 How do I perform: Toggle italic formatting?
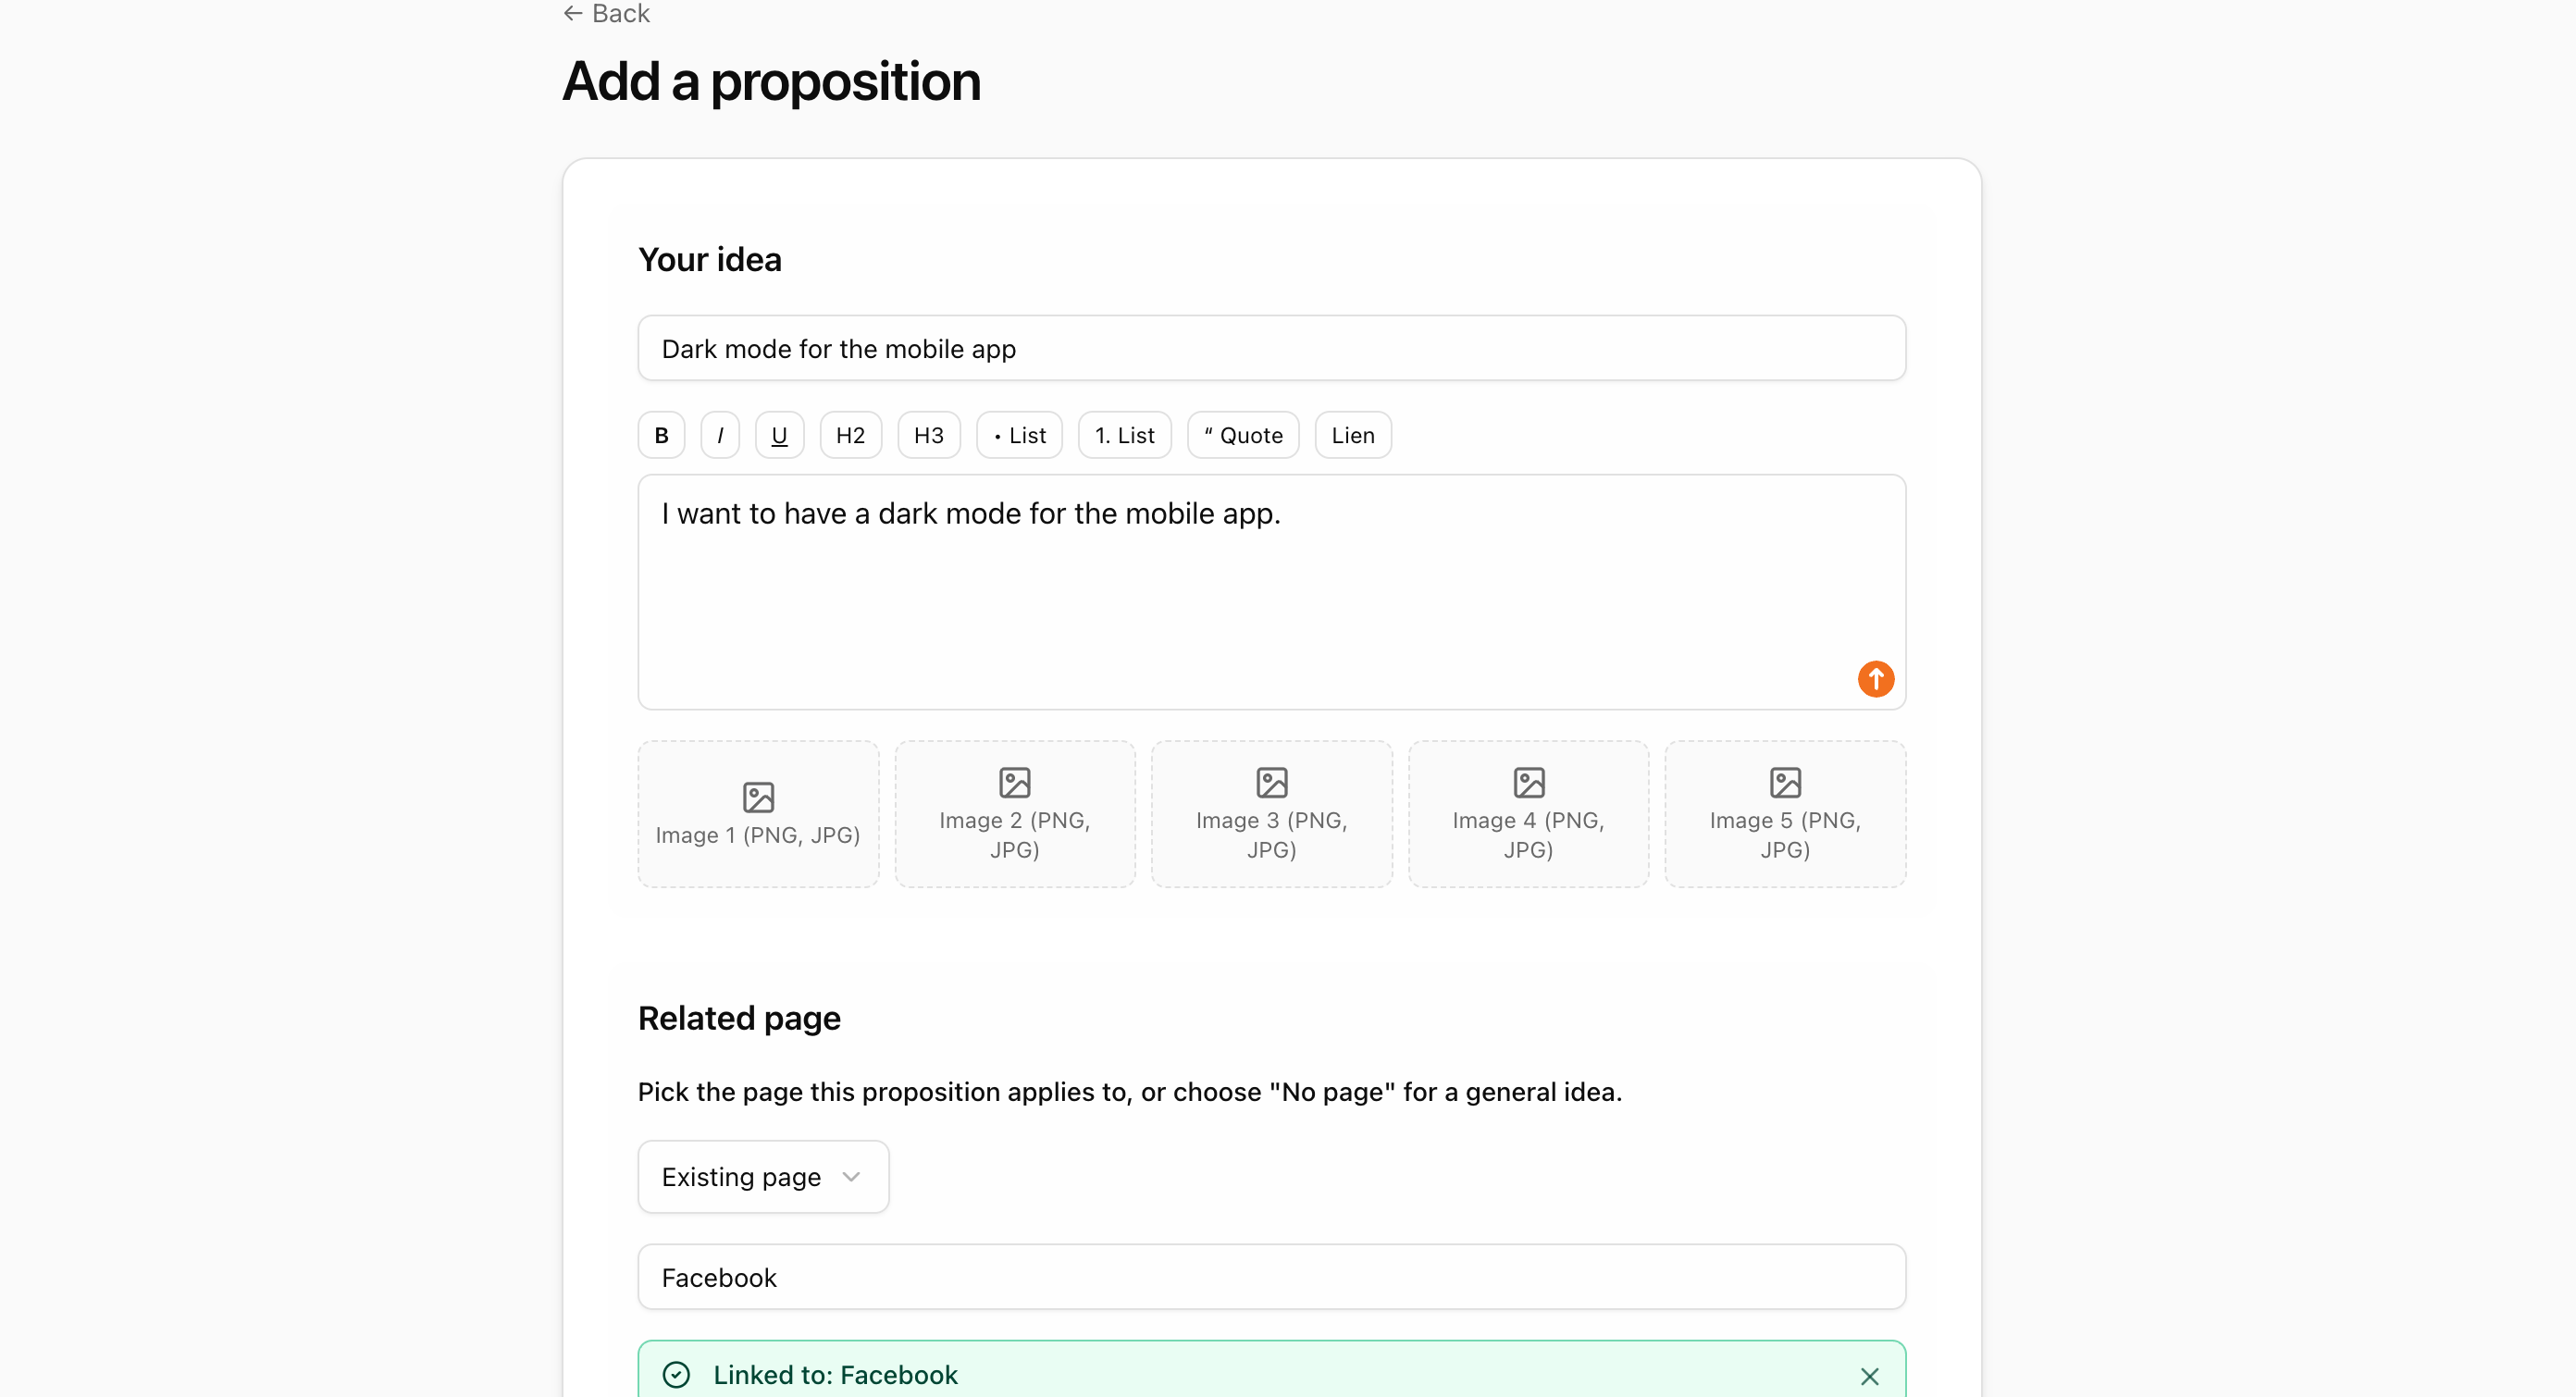(719, 434)
